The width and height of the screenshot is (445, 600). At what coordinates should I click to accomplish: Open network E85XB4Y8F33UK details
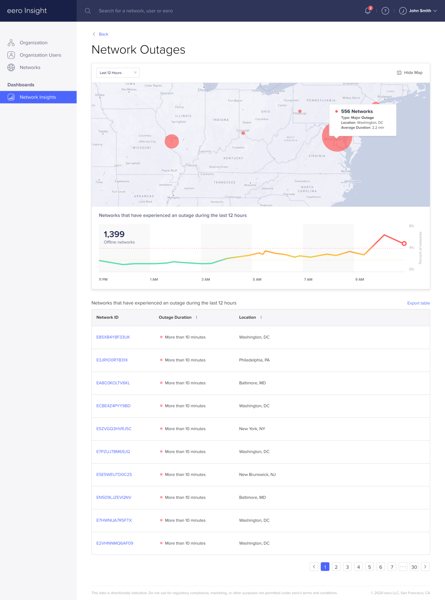113,337
